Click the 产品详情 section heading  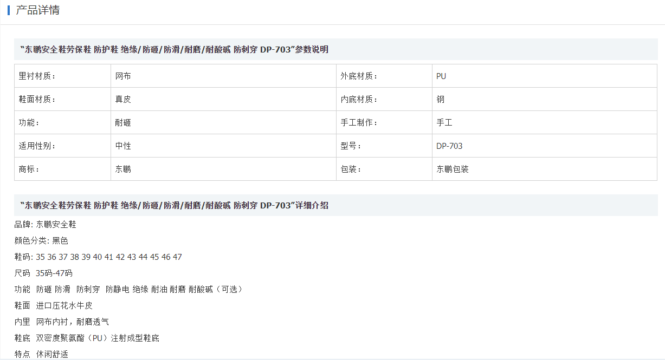[37, 10]
